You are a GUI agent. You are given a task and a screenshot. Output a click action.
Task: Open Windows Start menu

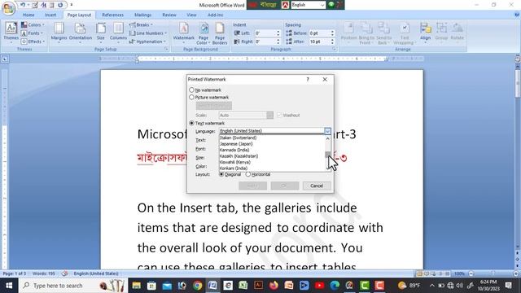point(9,286)
